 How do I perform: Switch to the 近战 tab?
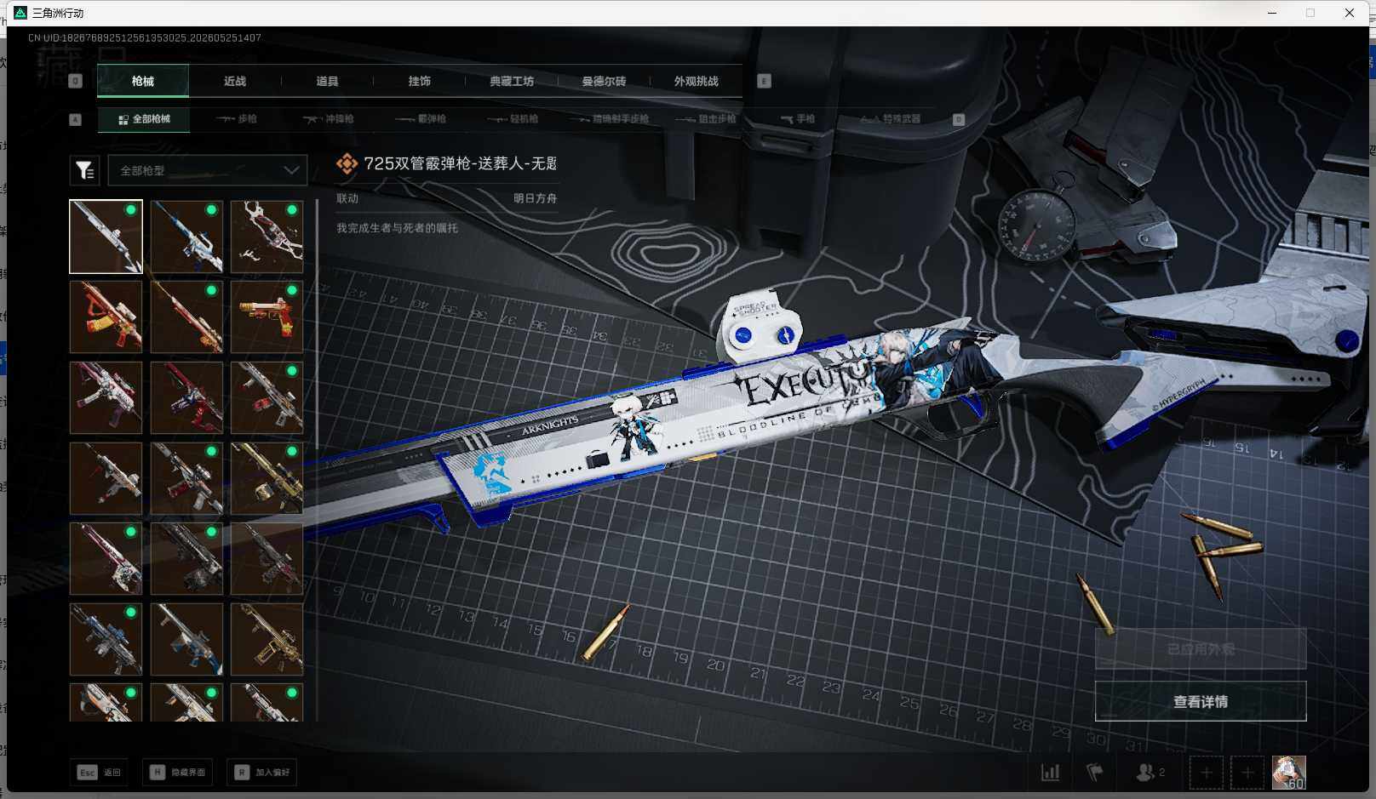(x=235, y=81)
